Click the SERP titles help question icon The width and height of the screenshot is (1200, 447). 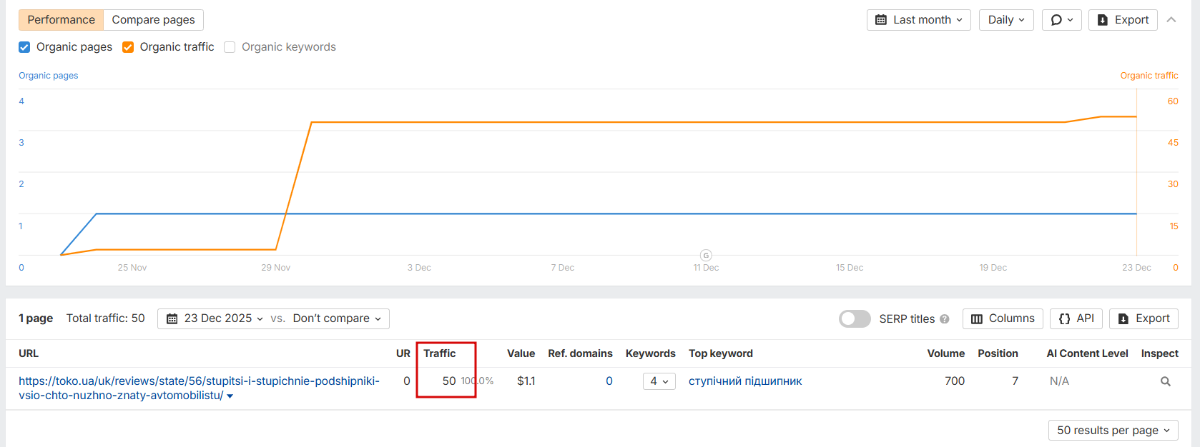(945, 319)
